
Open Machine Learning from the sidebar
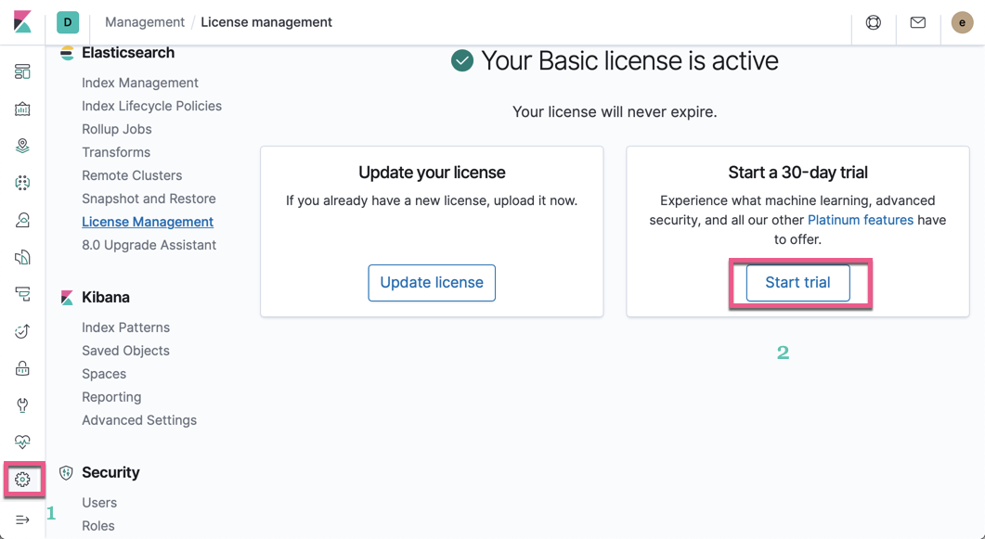[22, 184]
